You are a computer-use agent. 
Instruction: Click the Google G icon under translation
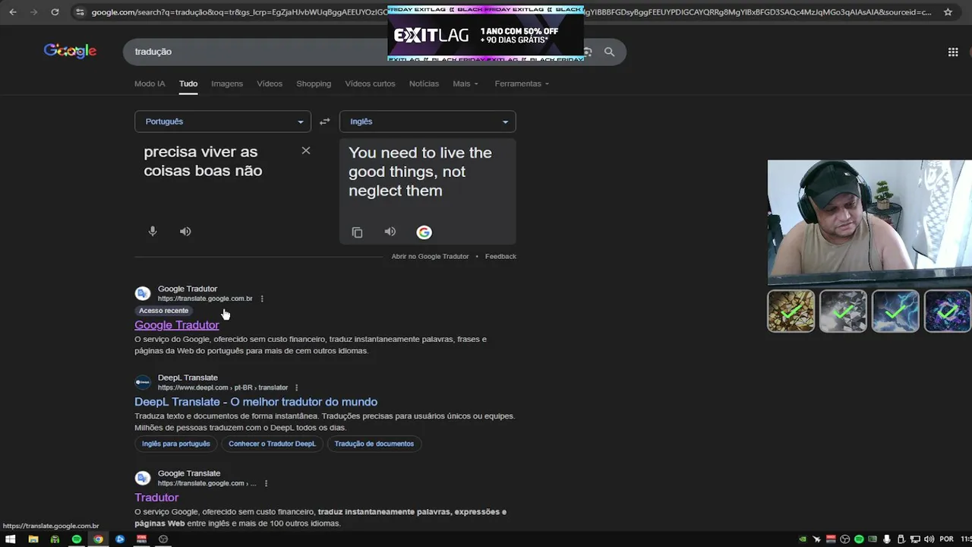(x=424, y=232)
